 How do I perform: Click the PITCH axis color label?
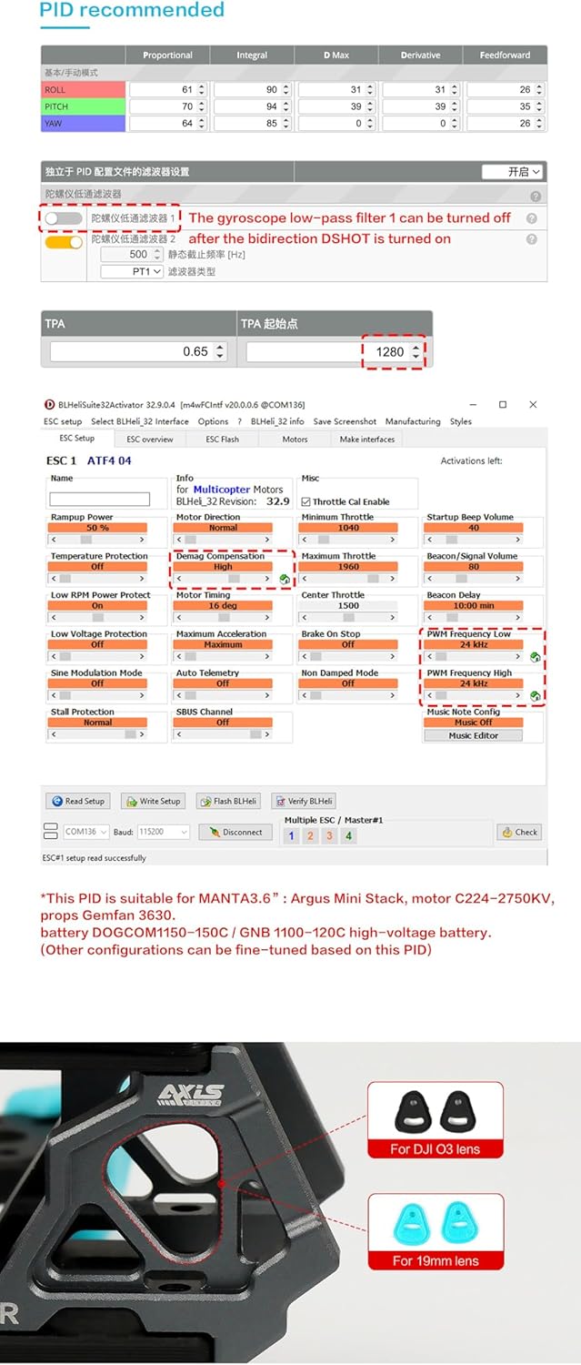click(x=83, y=106)
